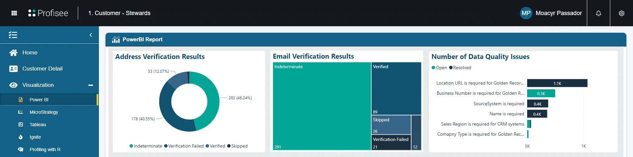Select Skipped treemap tile
The image size is (633, 157).
coord(391,125)
